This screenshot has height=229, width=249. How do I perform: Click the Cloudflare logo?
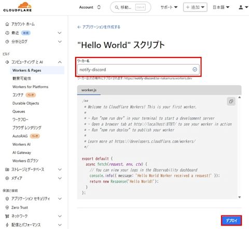[x=18, y=7]
